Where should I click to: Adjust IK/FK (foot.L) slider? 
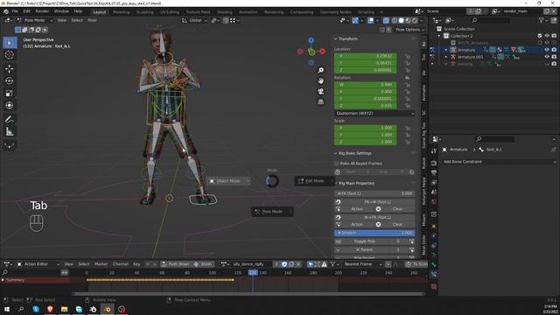(x=374, y=193)
